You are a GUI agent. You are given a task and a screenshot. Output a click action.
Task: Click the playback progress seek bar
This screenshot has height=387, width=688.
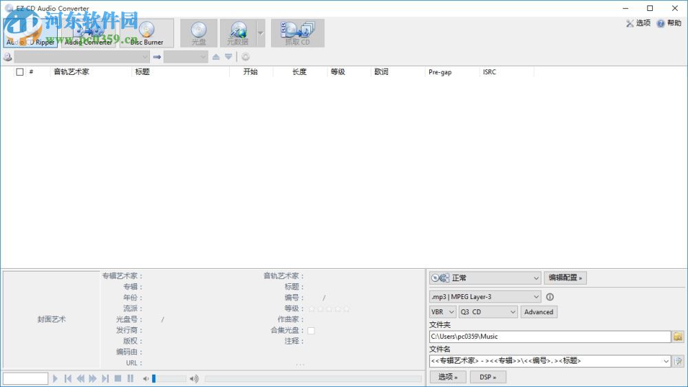(313, 379)
